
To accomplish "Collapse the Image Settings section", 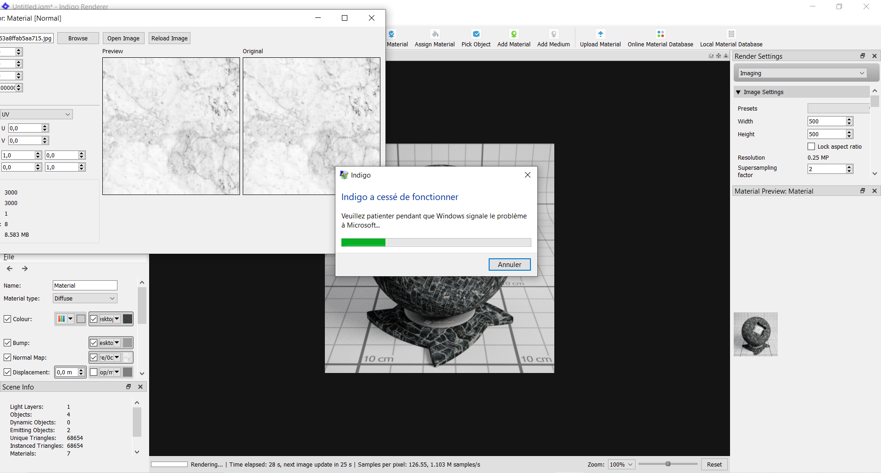I will tap(738, 92).
